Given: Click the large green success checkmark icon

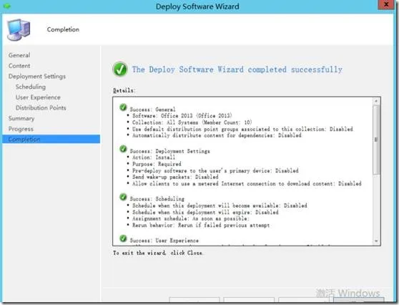Looking at the screenshot, I should pyautogui.click(x=120, y=69).
